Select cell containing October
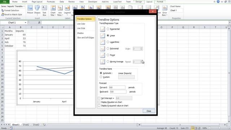 point(9,46)
